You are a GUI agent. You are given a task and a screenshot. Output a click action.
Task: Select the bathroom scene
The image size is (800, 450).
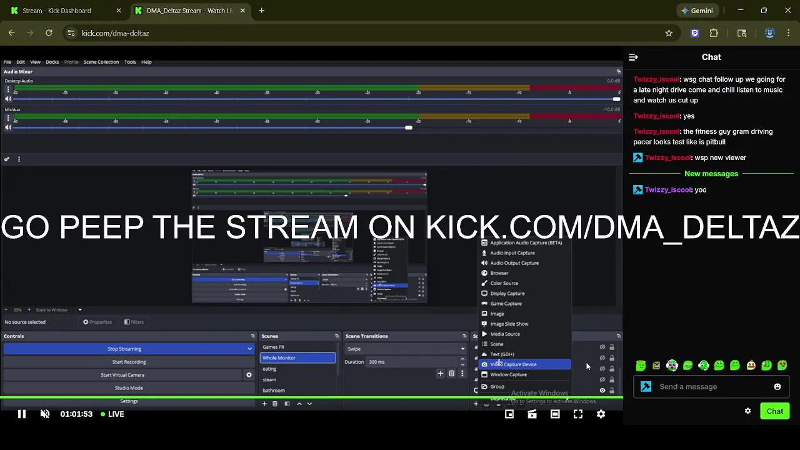[x=298, y=391]
